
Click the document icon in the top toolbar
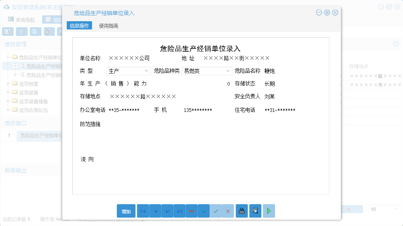click(35, 31)
